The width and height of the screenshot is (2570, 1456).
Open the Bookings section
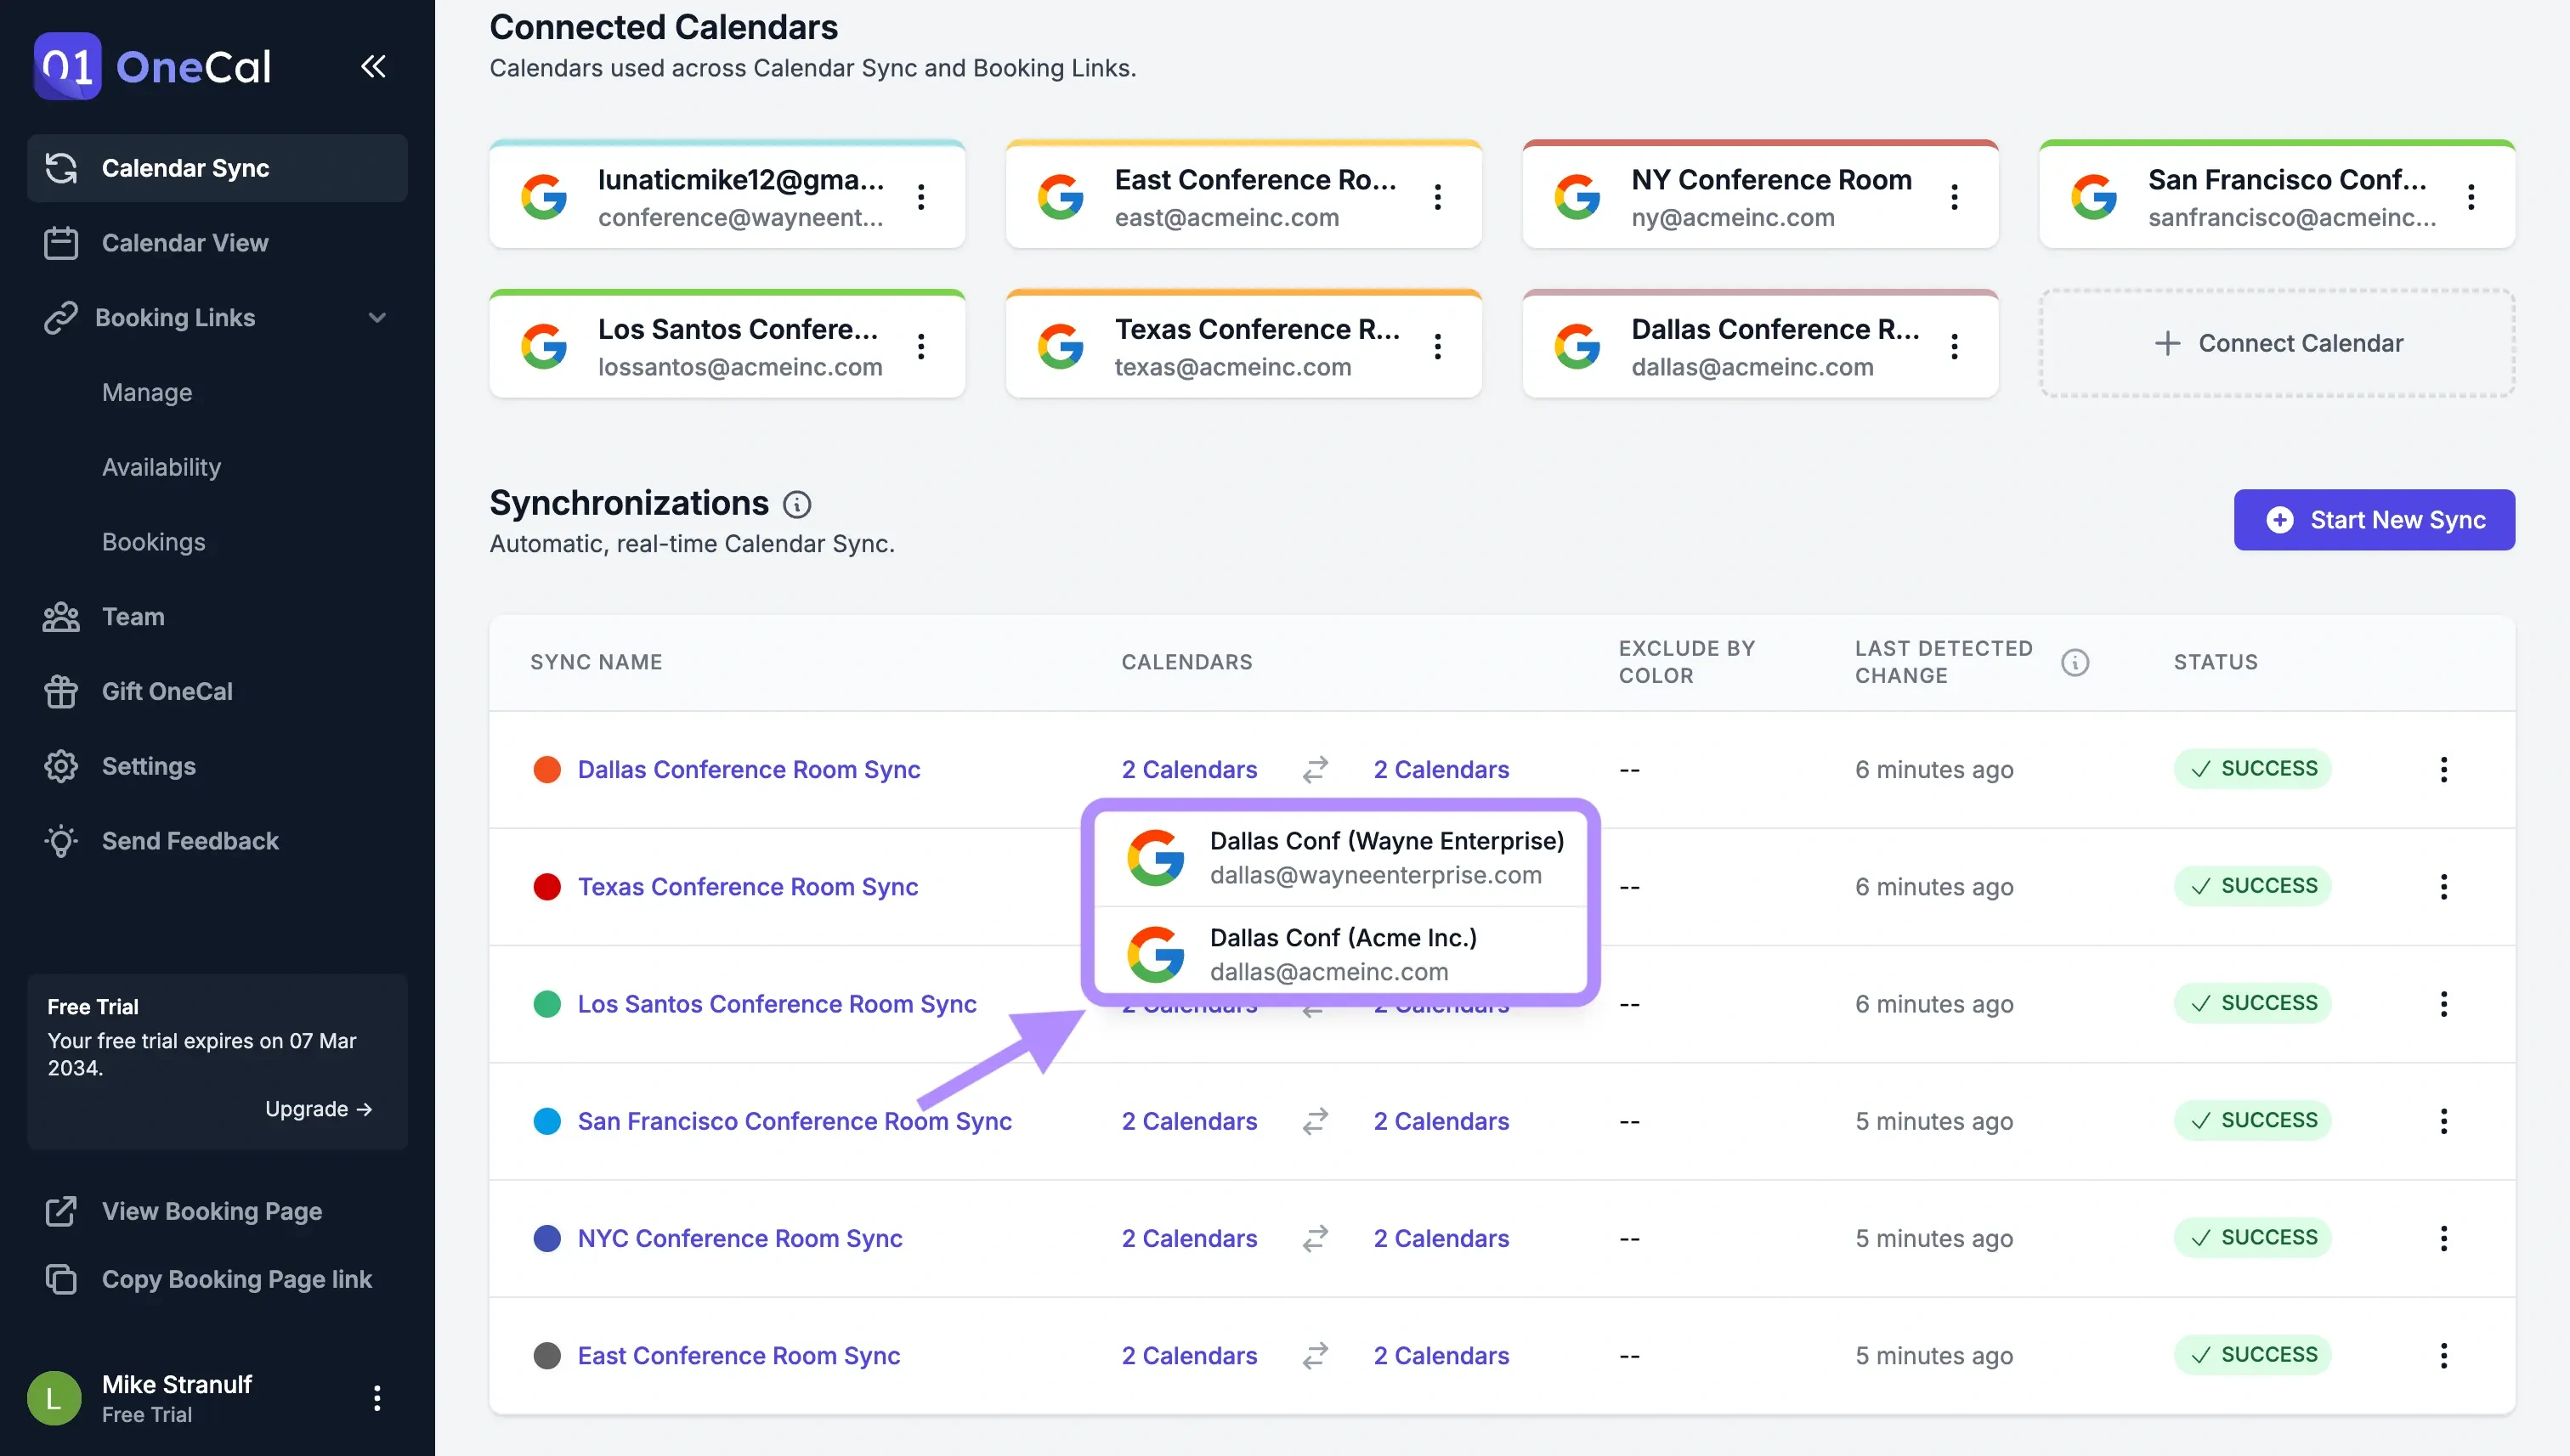[153, 542]
